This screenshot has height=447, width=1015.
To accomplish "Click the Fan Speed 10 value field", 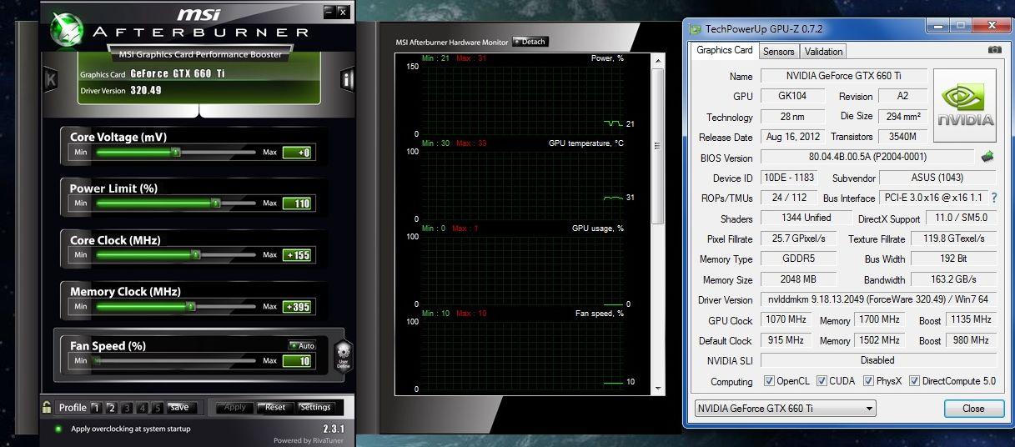I will pos(297,361).
